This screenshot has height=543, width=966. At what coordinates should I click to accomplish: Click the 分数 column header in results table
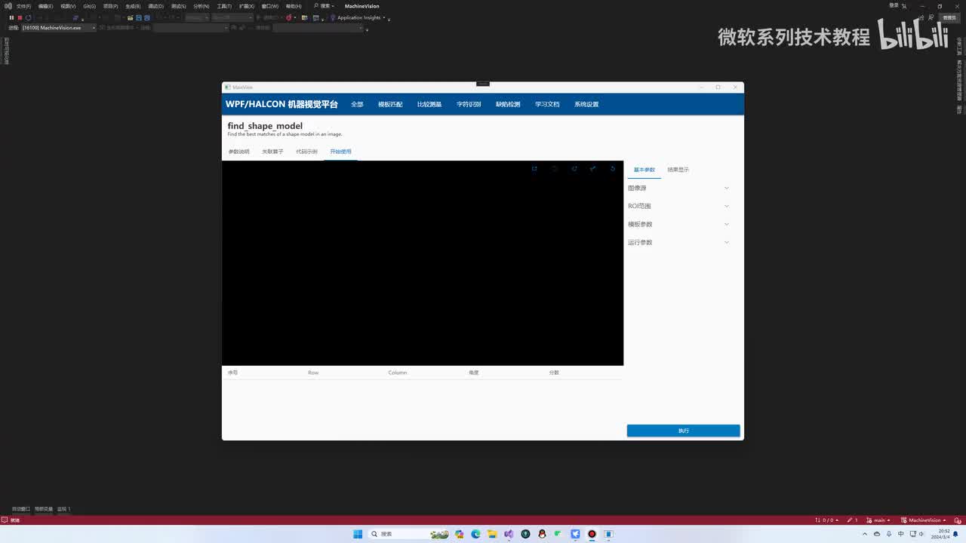click(554, 373)
